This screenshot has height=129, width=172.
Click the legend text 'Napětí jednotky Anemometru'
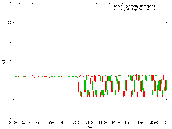[x=134, y=9]
